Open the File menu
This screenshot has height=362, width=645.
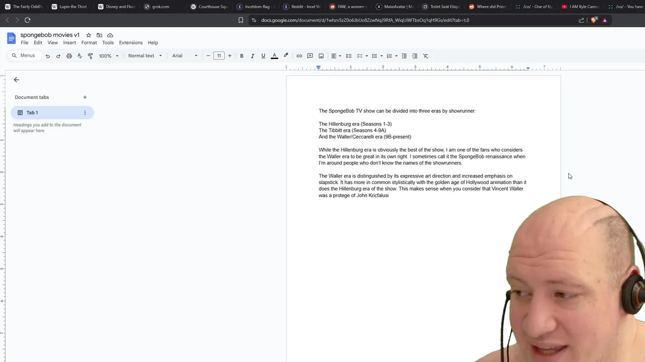(x=25, y=43)
